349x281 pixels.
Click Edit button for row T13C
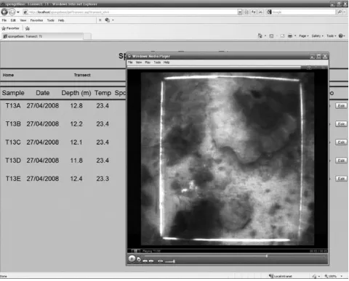(x=341, y=142)
